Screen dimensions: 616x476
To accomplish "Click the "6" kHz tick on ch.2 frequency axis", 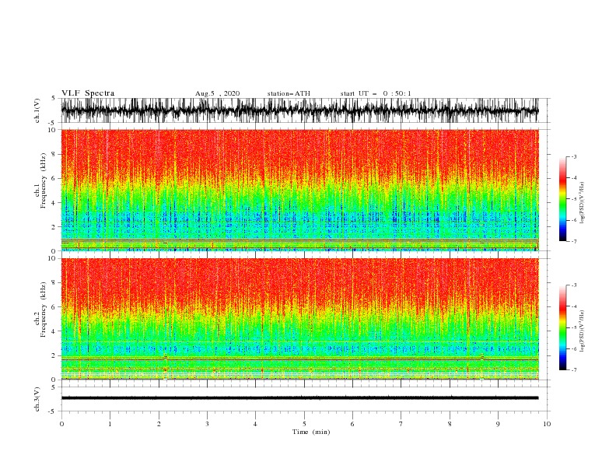I will pos(54,307).
